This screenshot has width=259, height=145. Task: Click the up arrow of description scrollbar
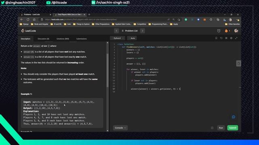click(x=108, y=43)
